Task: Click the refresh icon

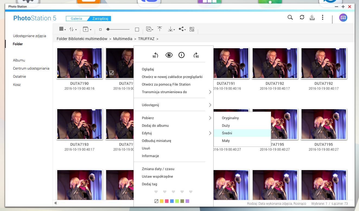Action: pyautogui.click(x=302, y=17)
